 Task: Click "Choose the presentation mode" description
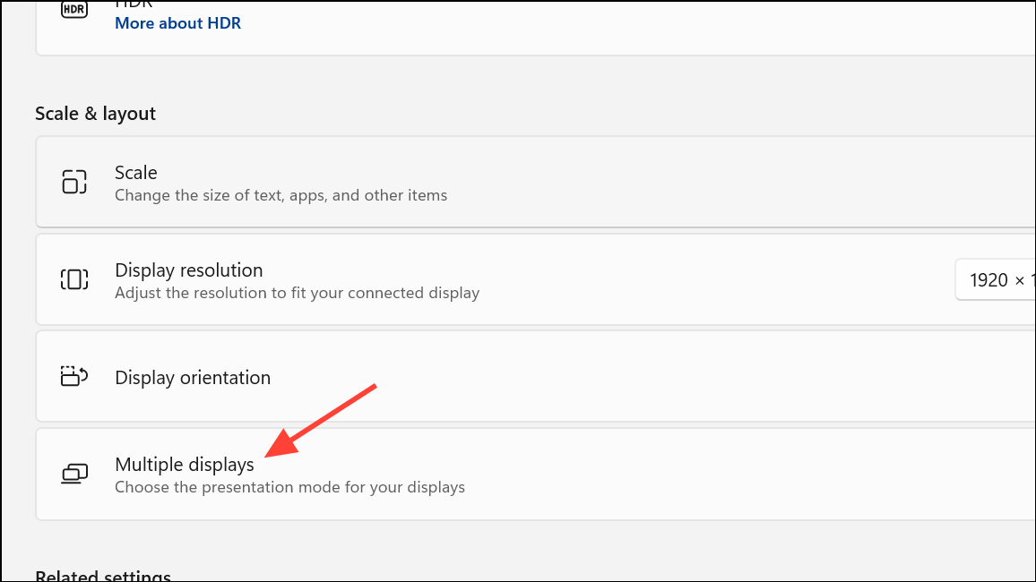(289, 488)
